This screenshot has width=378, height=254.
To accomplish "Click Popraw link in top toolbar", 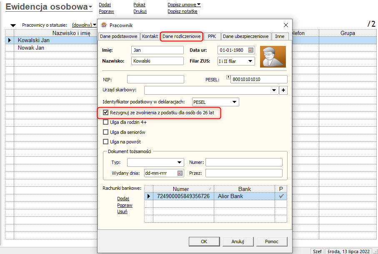I will [106, 11].
